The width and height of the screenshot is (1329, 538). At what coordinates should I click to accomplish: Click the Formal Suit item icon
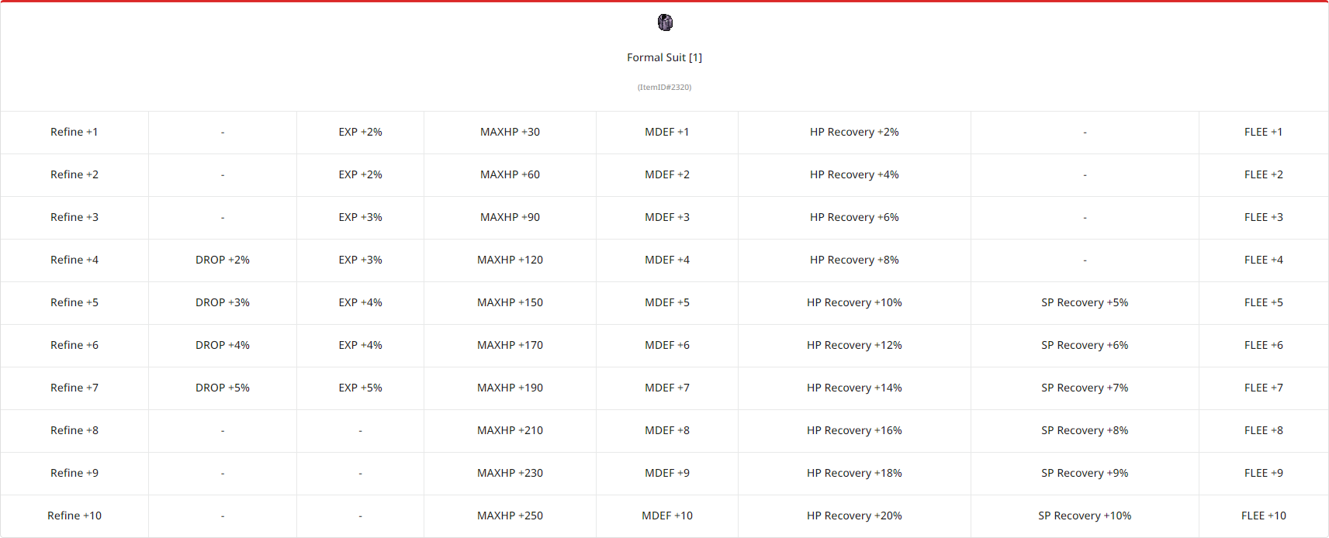(x=665, y=22)
